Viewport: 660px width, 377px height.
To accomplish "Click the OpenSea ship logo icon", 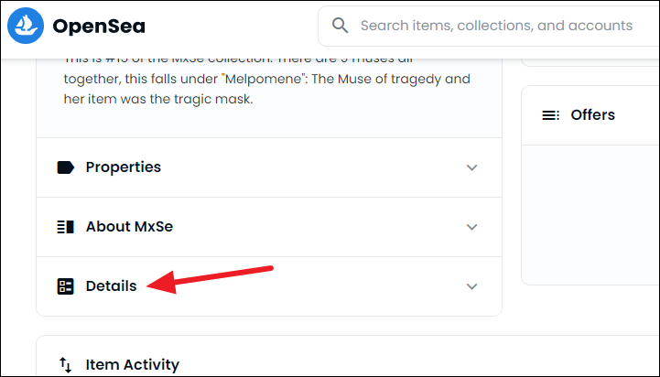I will (25, 26).
